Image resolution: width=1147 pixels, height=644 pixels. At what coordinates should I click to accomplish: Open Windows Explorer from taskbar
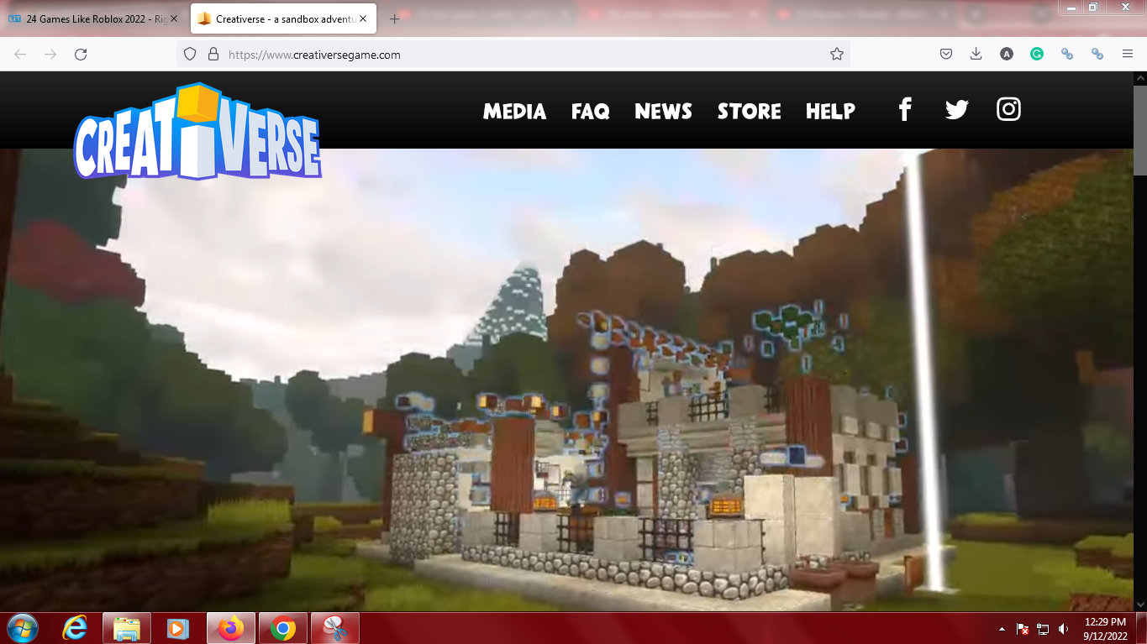pos(127,628)
